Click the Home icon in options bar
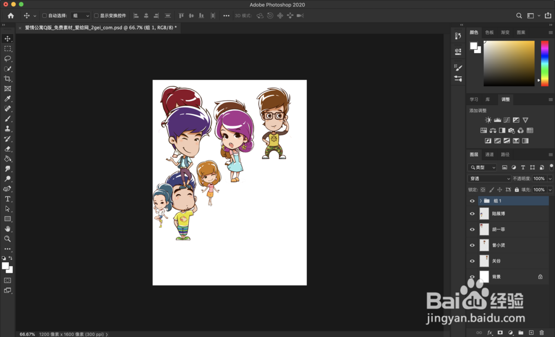This screenshot has height=337, width=555. [x=11, y=16]
